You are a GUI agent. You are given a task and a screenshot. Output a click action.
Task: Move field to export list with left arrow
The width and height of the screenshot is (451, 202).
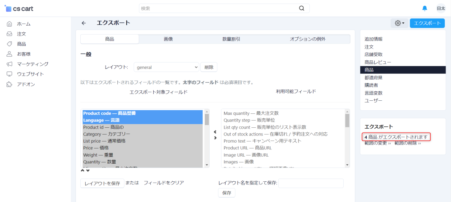coord(215,132)
